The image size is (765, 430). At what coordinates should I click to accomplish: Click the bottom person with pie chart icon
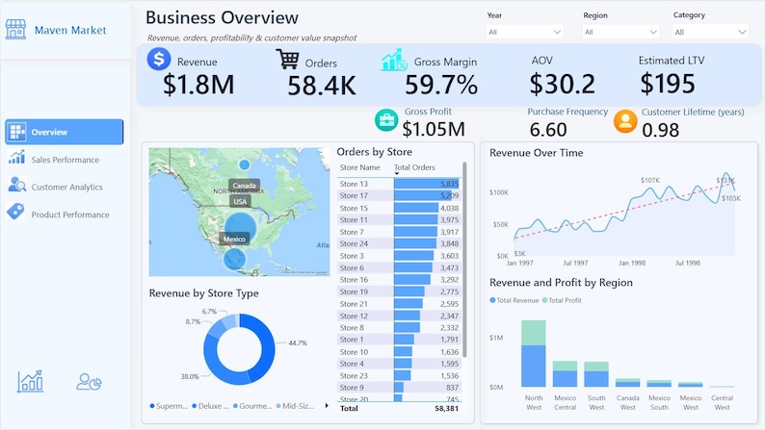[x=89, y=382]
